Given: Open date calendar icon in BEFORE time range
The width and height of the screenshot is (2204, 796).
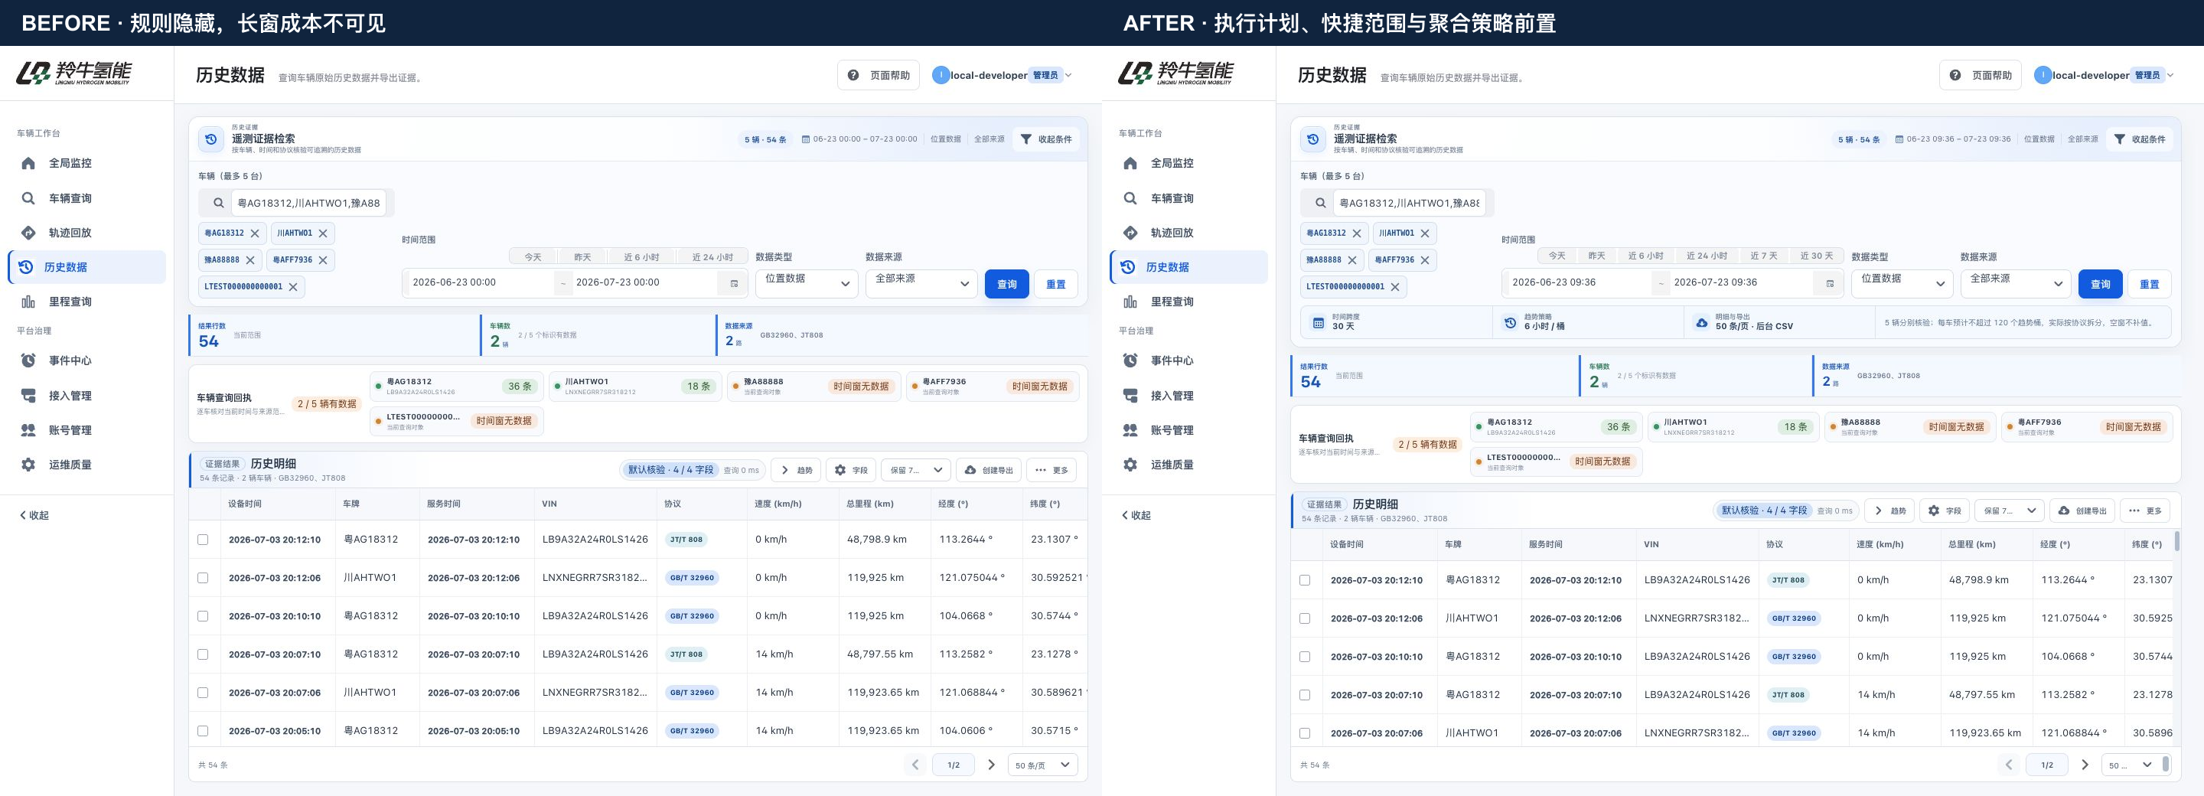Looking at the screenshot, I should click(733, 283).
